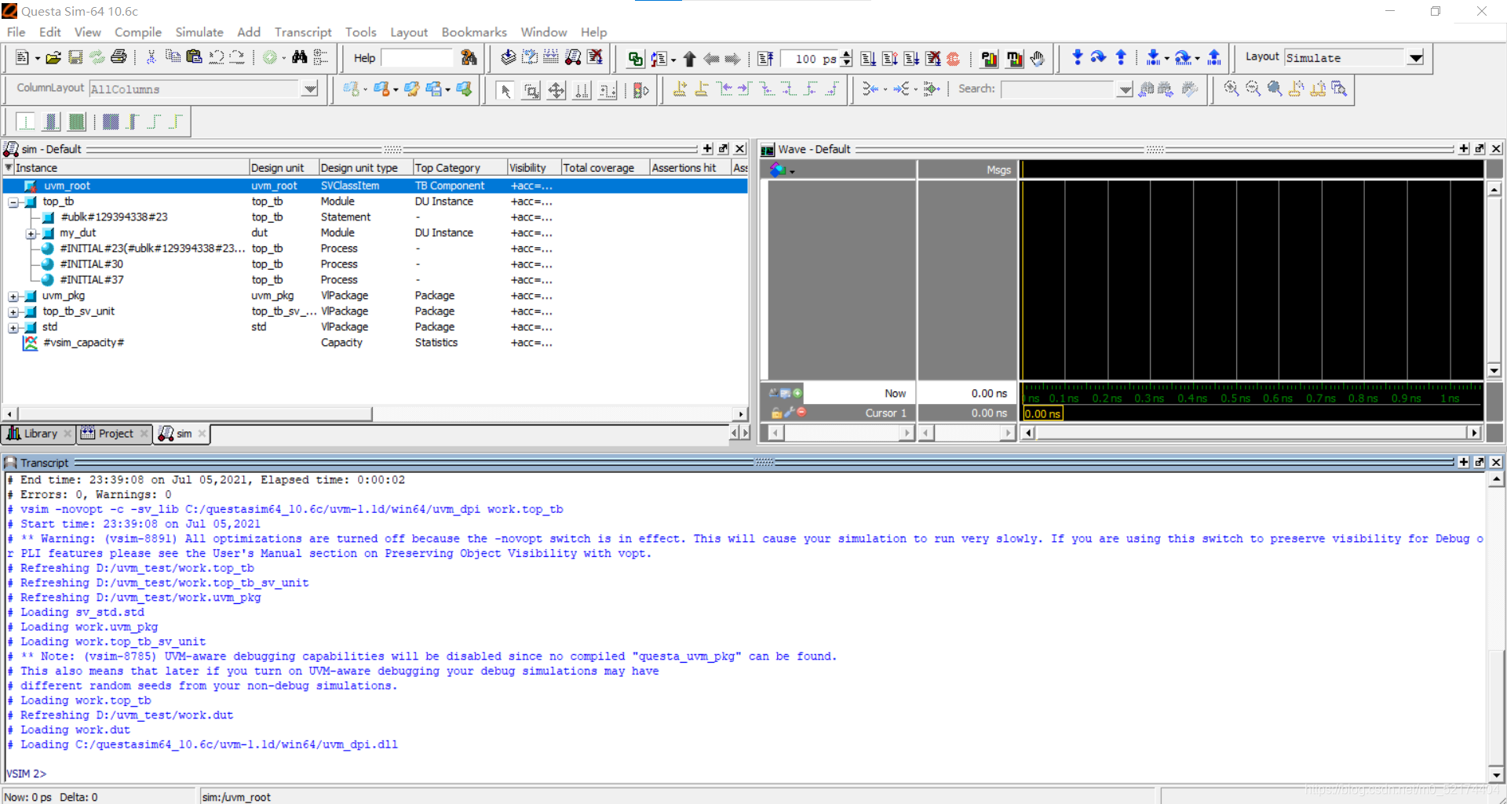This screenshot has width=1507, height=804.
Task: Click the Wave Zoom Out magnifier
Action: pyautogui.click(x=1253, y=89)
